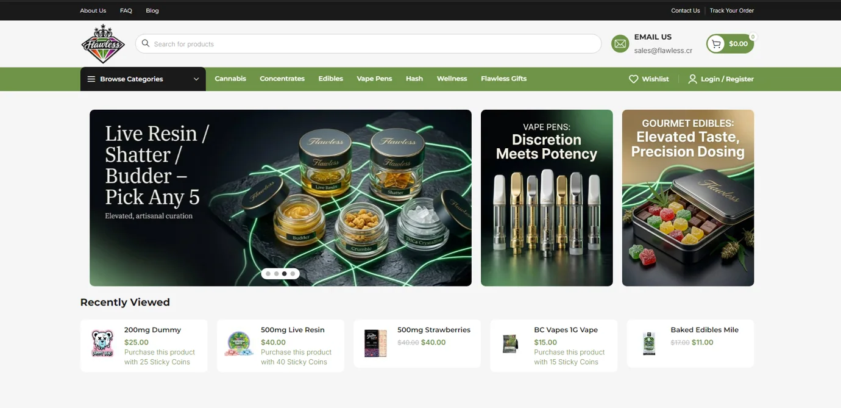The image size is (841, 408).
Task: Click the Wishlist heart icon
Action: 634,79
